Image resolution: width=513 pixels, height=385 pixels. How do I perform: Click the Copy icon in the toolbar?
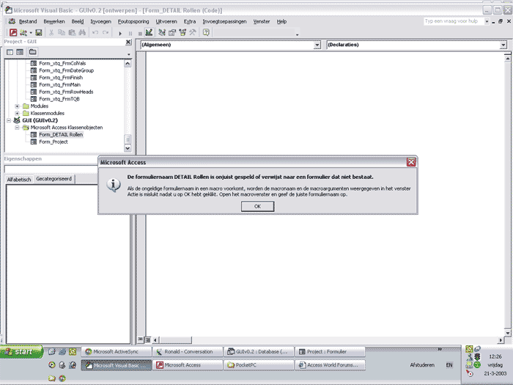(x=61, y=32)
